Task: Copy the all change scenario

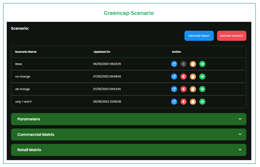Action: (193, 89)
